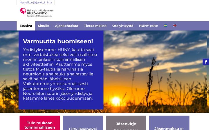Viewport: 209px width, 130px height.
Task: Open Neuroliiton järjestötoiminta top tab
Action: 36,2
